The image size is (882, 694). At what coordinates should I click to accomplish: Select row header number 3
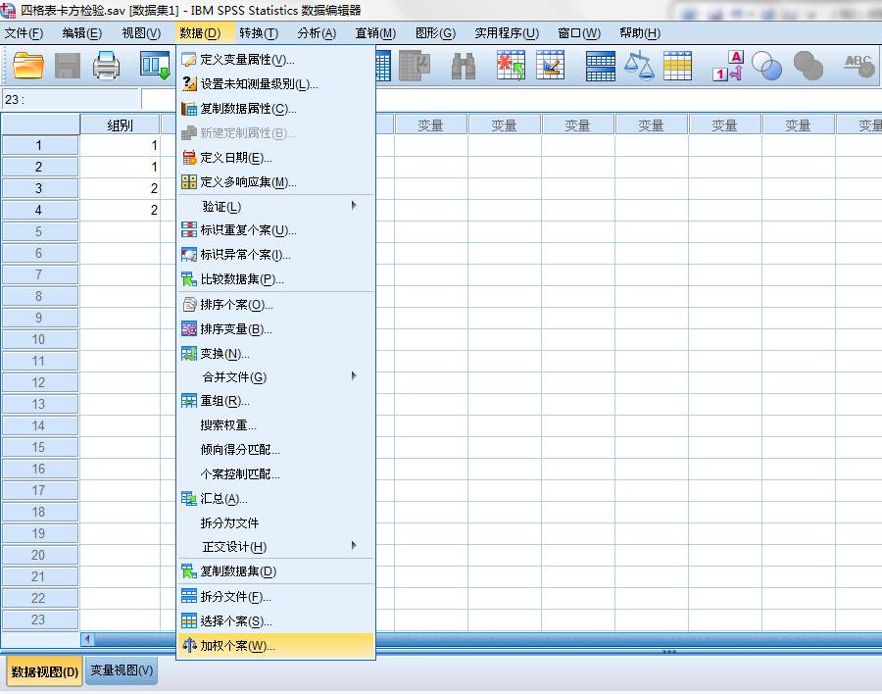pyautogui.click(x=39, y=188)
